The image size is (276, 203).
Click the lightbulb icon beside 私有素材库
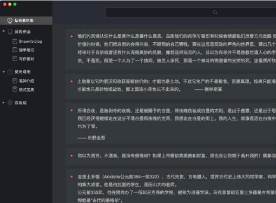pos(10,21)
